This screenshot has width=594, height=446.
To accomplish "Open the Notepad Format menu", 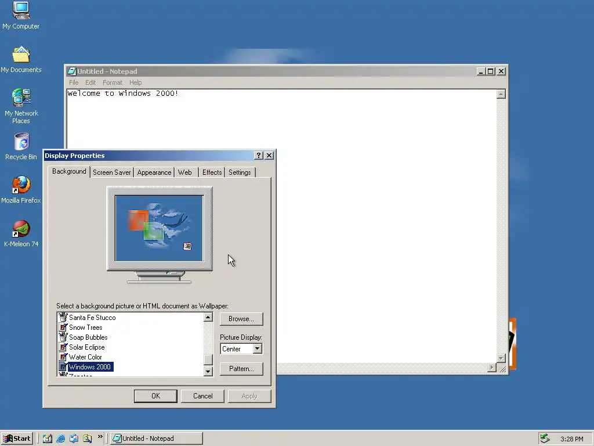I will [x=113, y=82].
